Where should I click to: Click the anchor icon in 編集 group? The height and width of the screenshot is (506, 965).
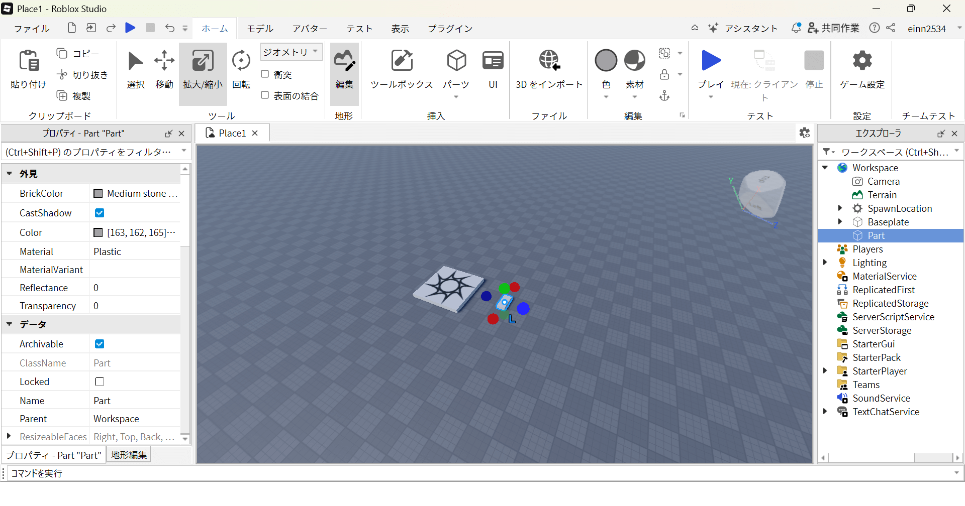pyautogui.click(x=664, y=95)
